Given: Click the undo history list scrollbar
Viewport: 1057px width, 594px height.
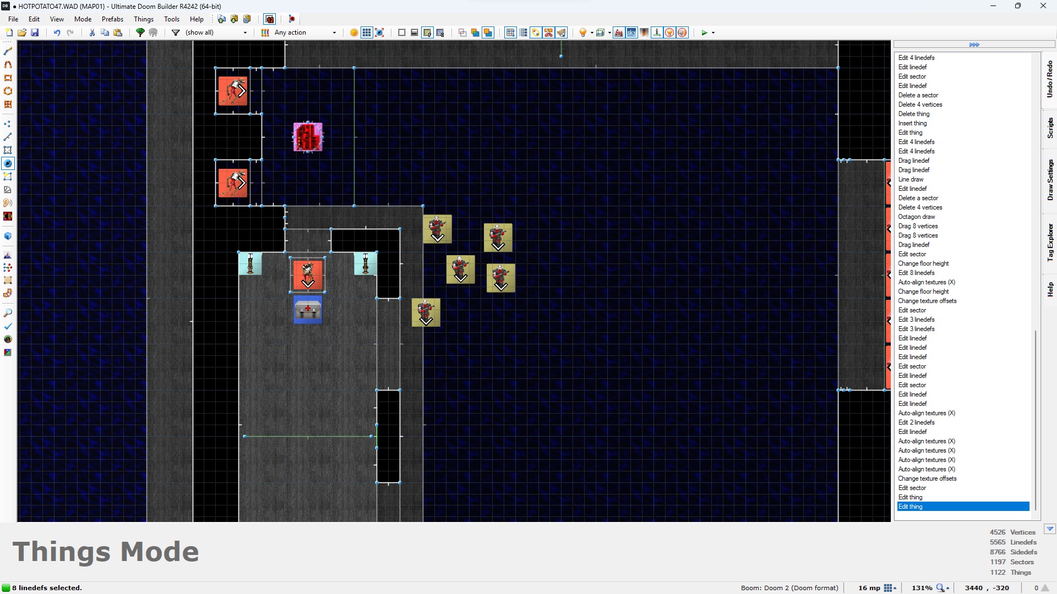Looking at the screenshot, I should 1036,420.
